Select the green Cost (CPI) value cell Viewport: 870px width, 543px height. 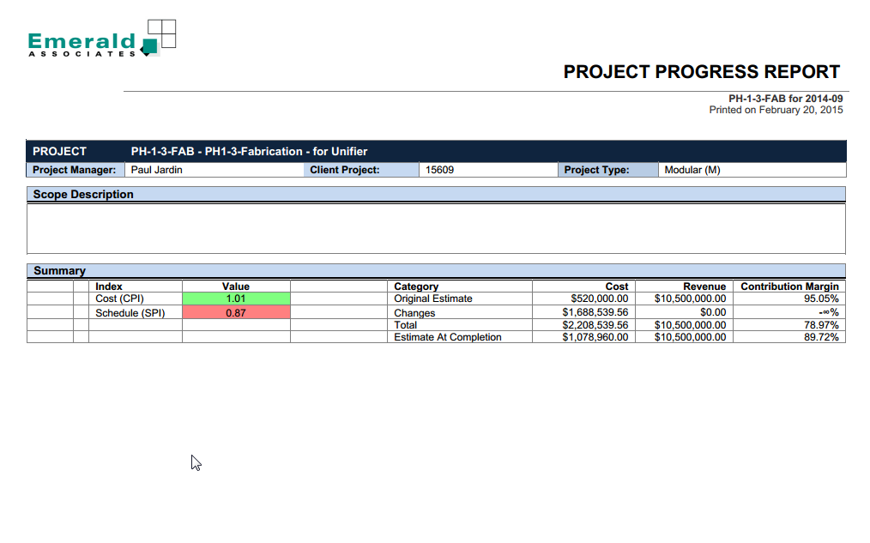(x=236, y=299)
